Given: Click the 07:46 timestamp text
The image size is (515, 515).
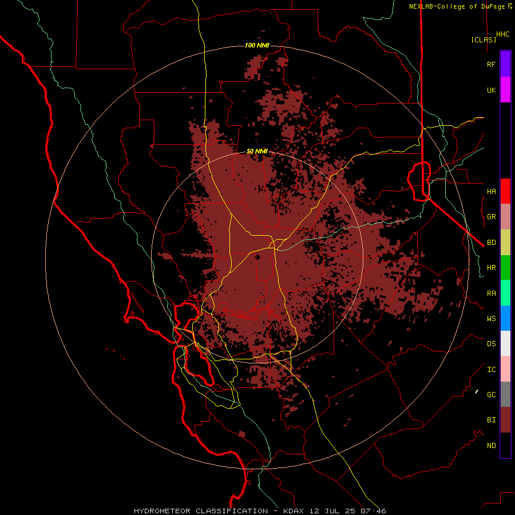Looking at the screenshot, I should click(373, 511).
